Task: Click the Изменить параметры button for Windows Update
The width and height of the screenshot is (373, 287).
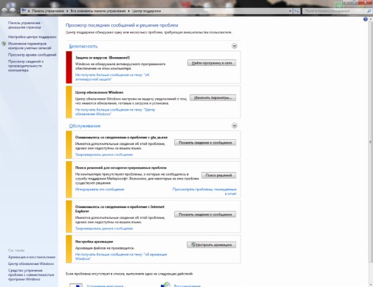Action: click(x=213, y=97)
